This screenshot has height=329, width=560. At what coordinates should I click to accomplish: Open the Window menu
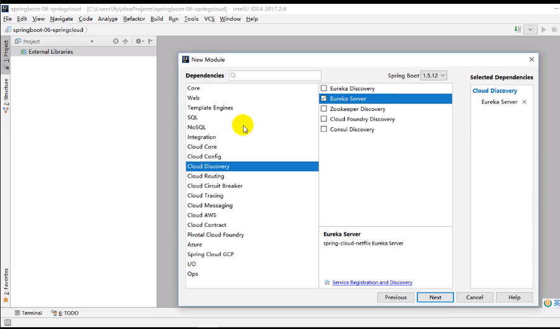(230, 19)
